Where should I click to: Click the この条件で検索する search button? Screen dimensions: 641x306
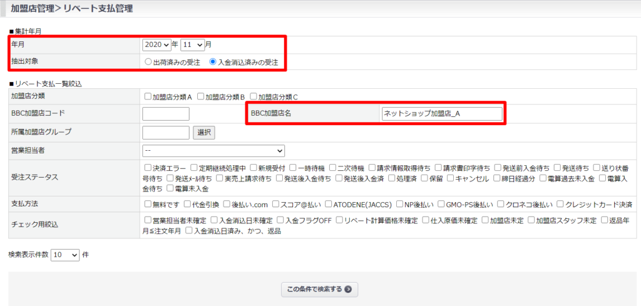320,289
